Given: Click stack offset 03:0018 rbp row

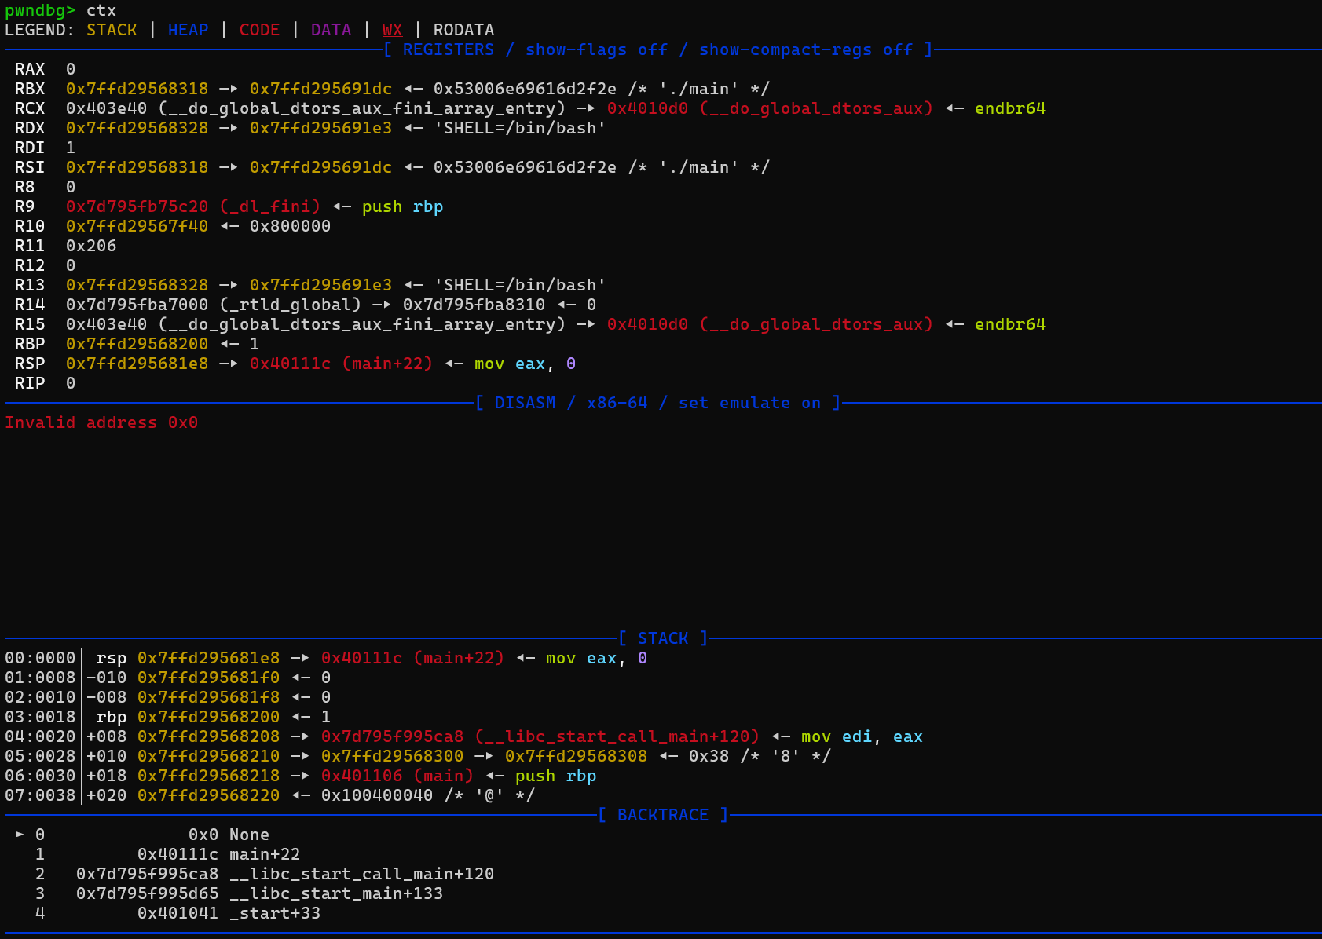Looking at the screenshot, I should tap(40, 717).
